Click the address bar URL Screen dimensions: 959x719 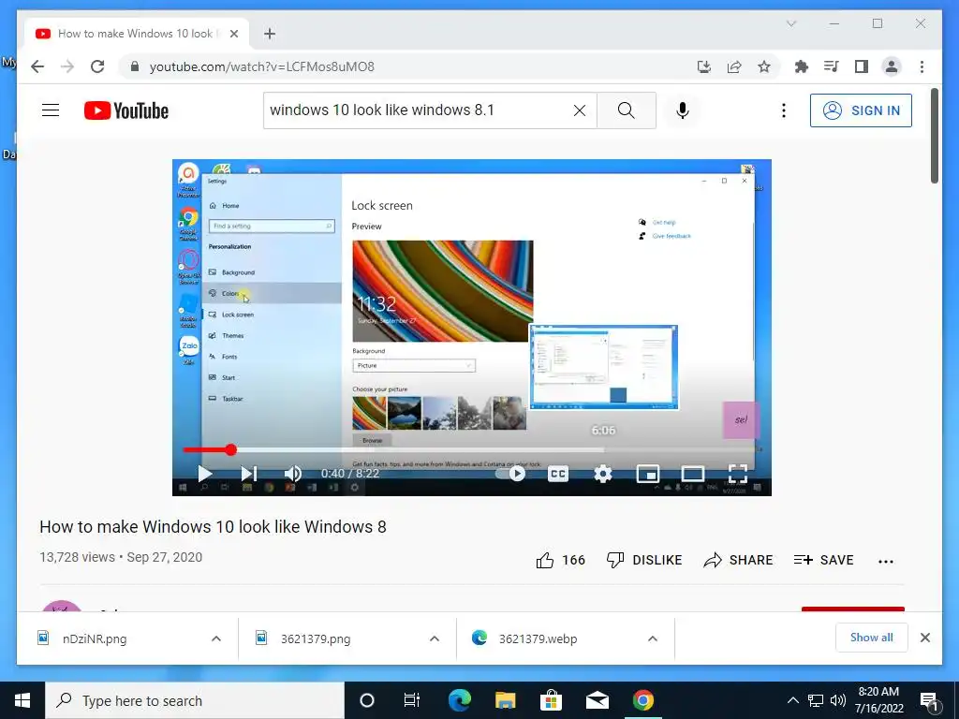tap(262, 66)
